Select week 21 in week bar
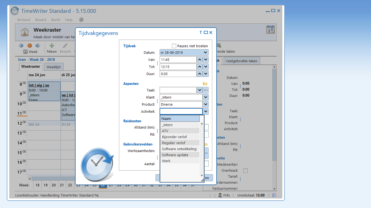Image resolution: width=371 pixels, height=208 pixels. click(x=62, y=185)
